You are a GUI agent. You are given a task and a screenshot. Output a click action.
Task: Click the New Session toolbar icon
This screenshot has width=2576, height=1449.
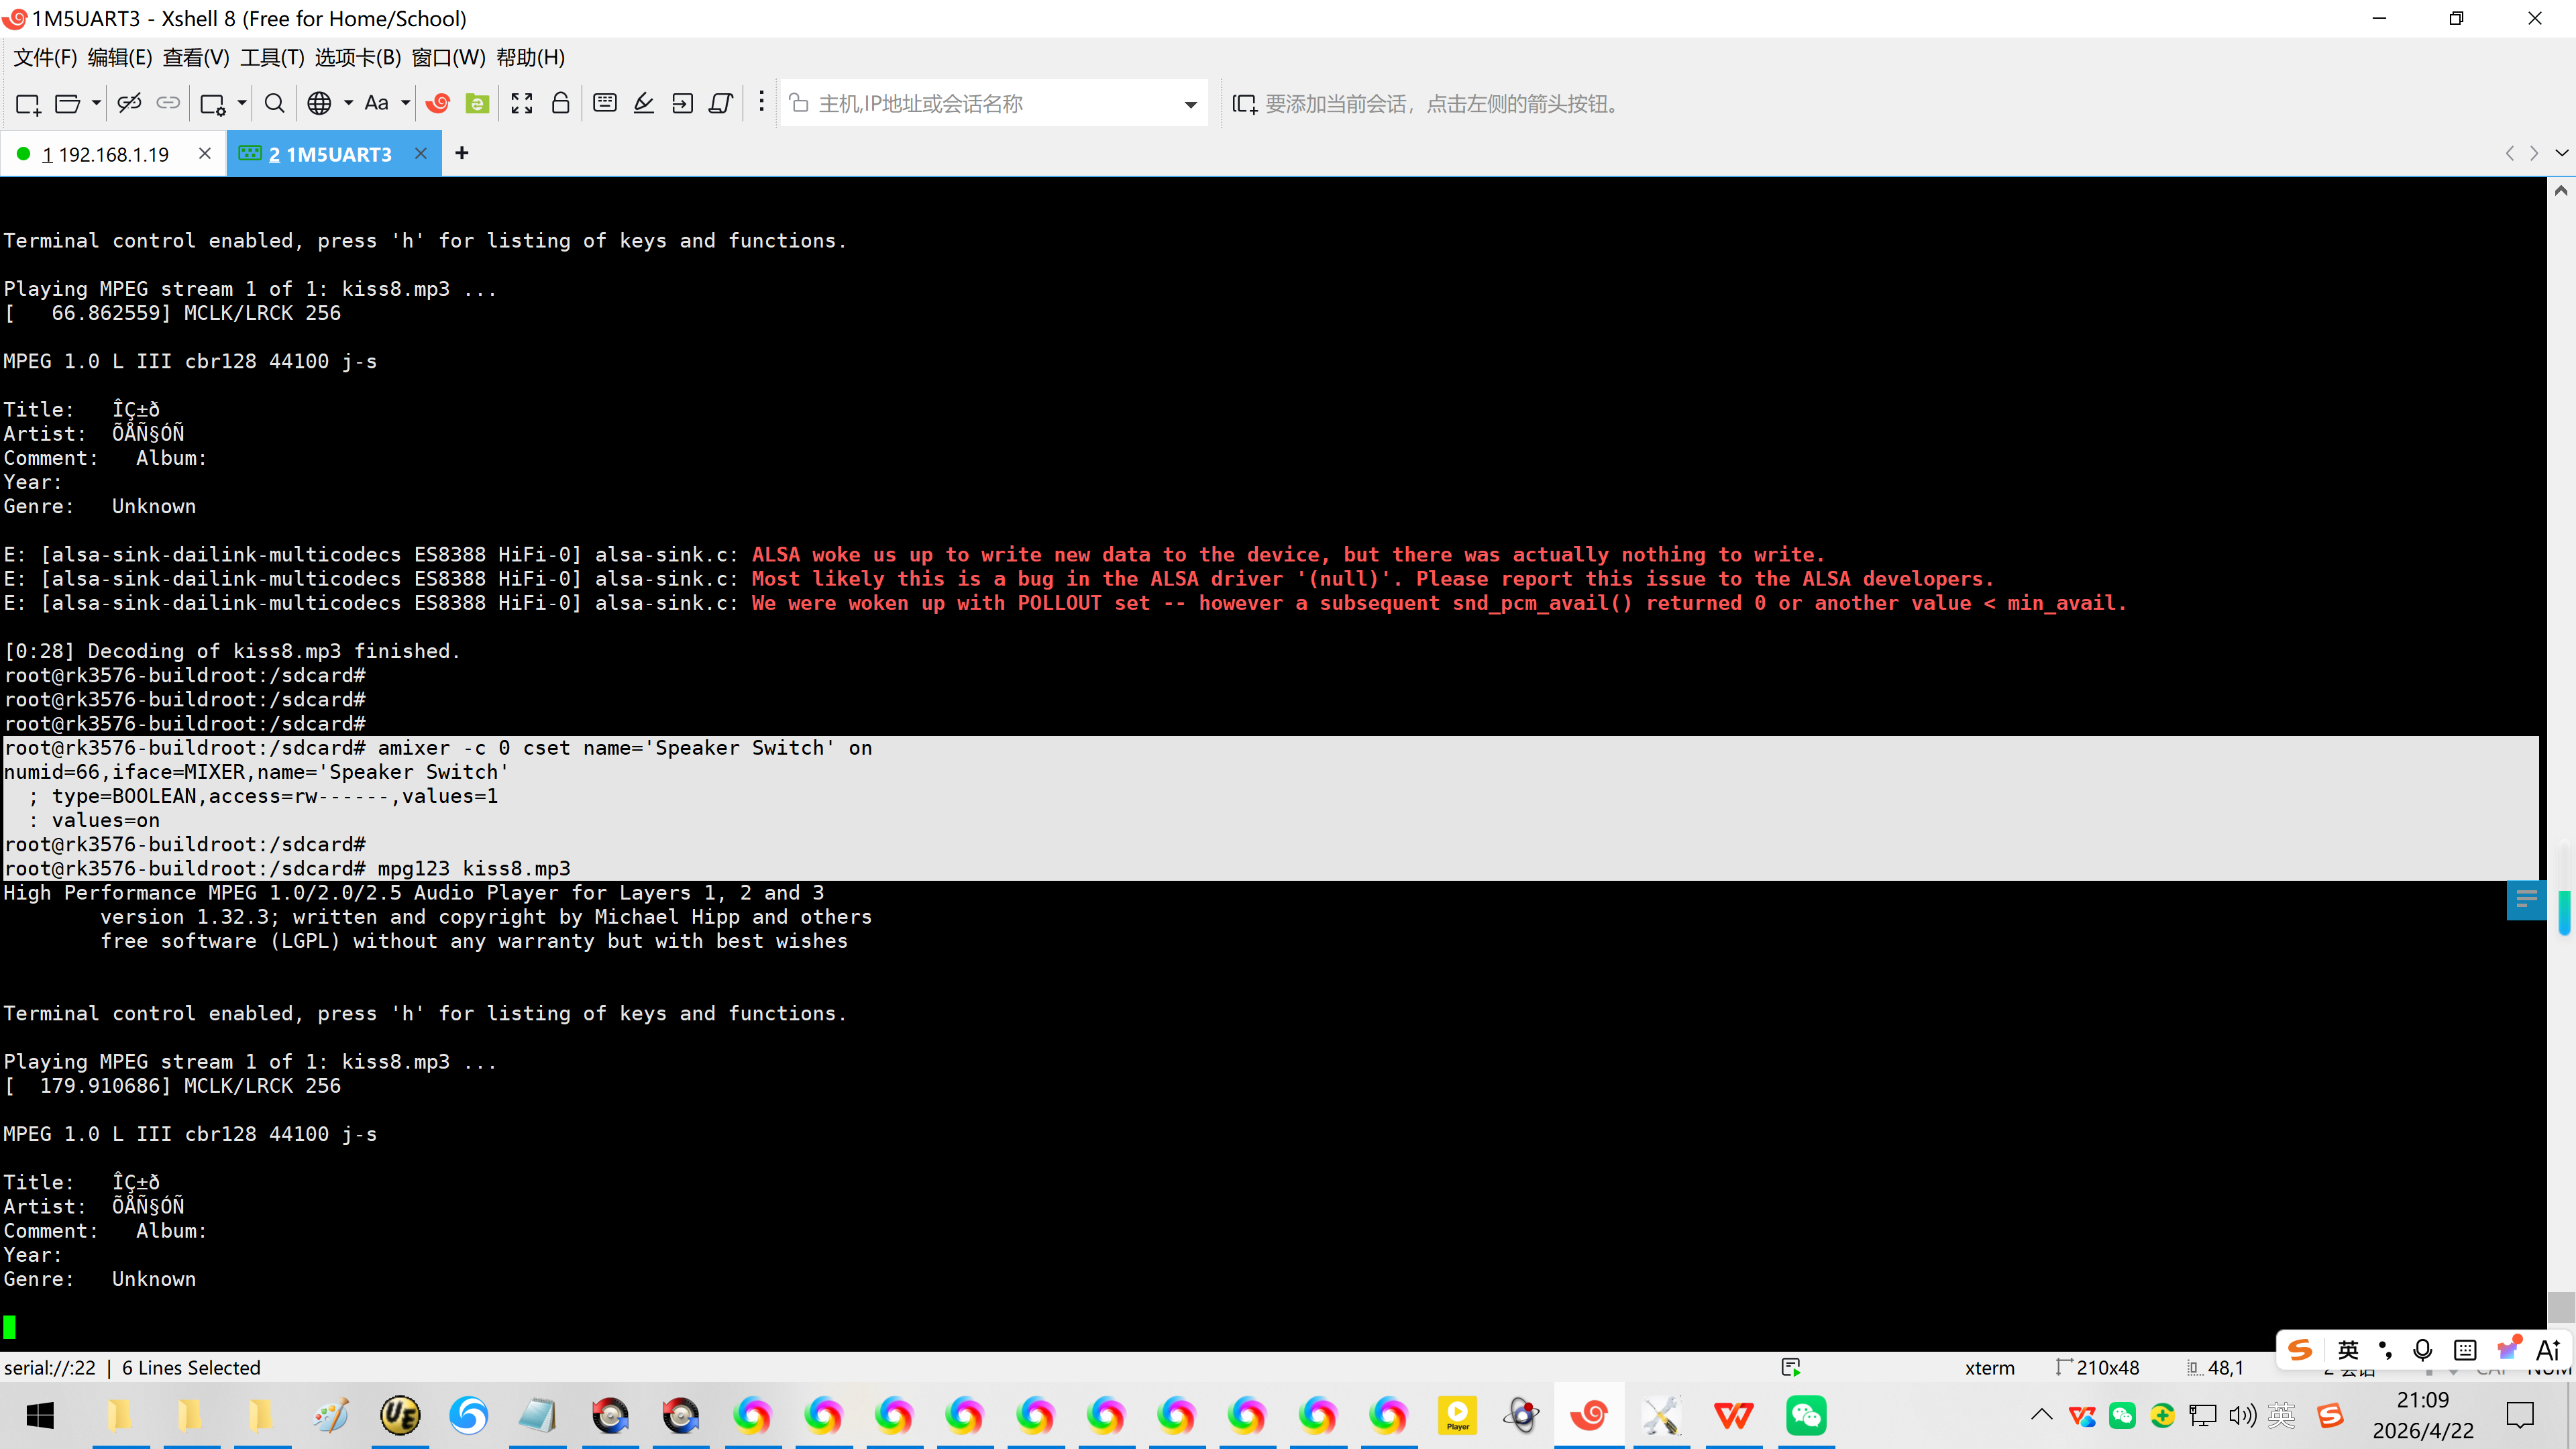pyautogui.click(x=27, y=103)
